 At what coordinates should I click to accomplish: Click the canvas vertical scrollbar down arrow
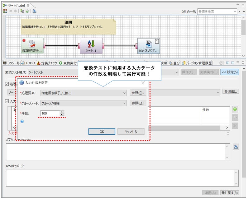coord(243,56)
